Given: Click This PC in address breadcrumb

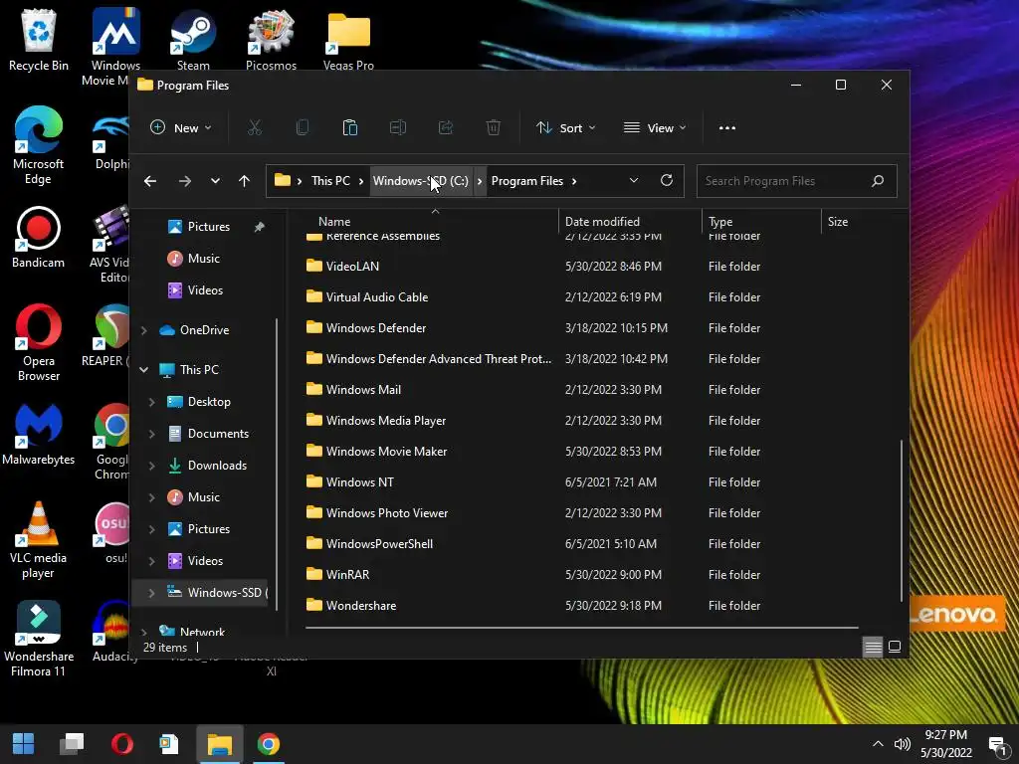Looking at the screenshot, I should pos(330,181).
